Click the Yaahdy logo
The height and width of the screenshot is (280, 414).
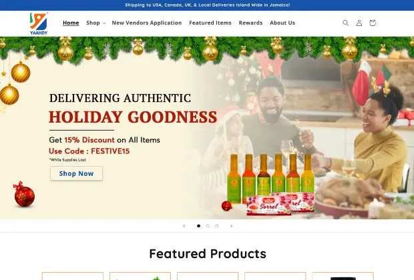pyautogui.click(x=39, y=23)
